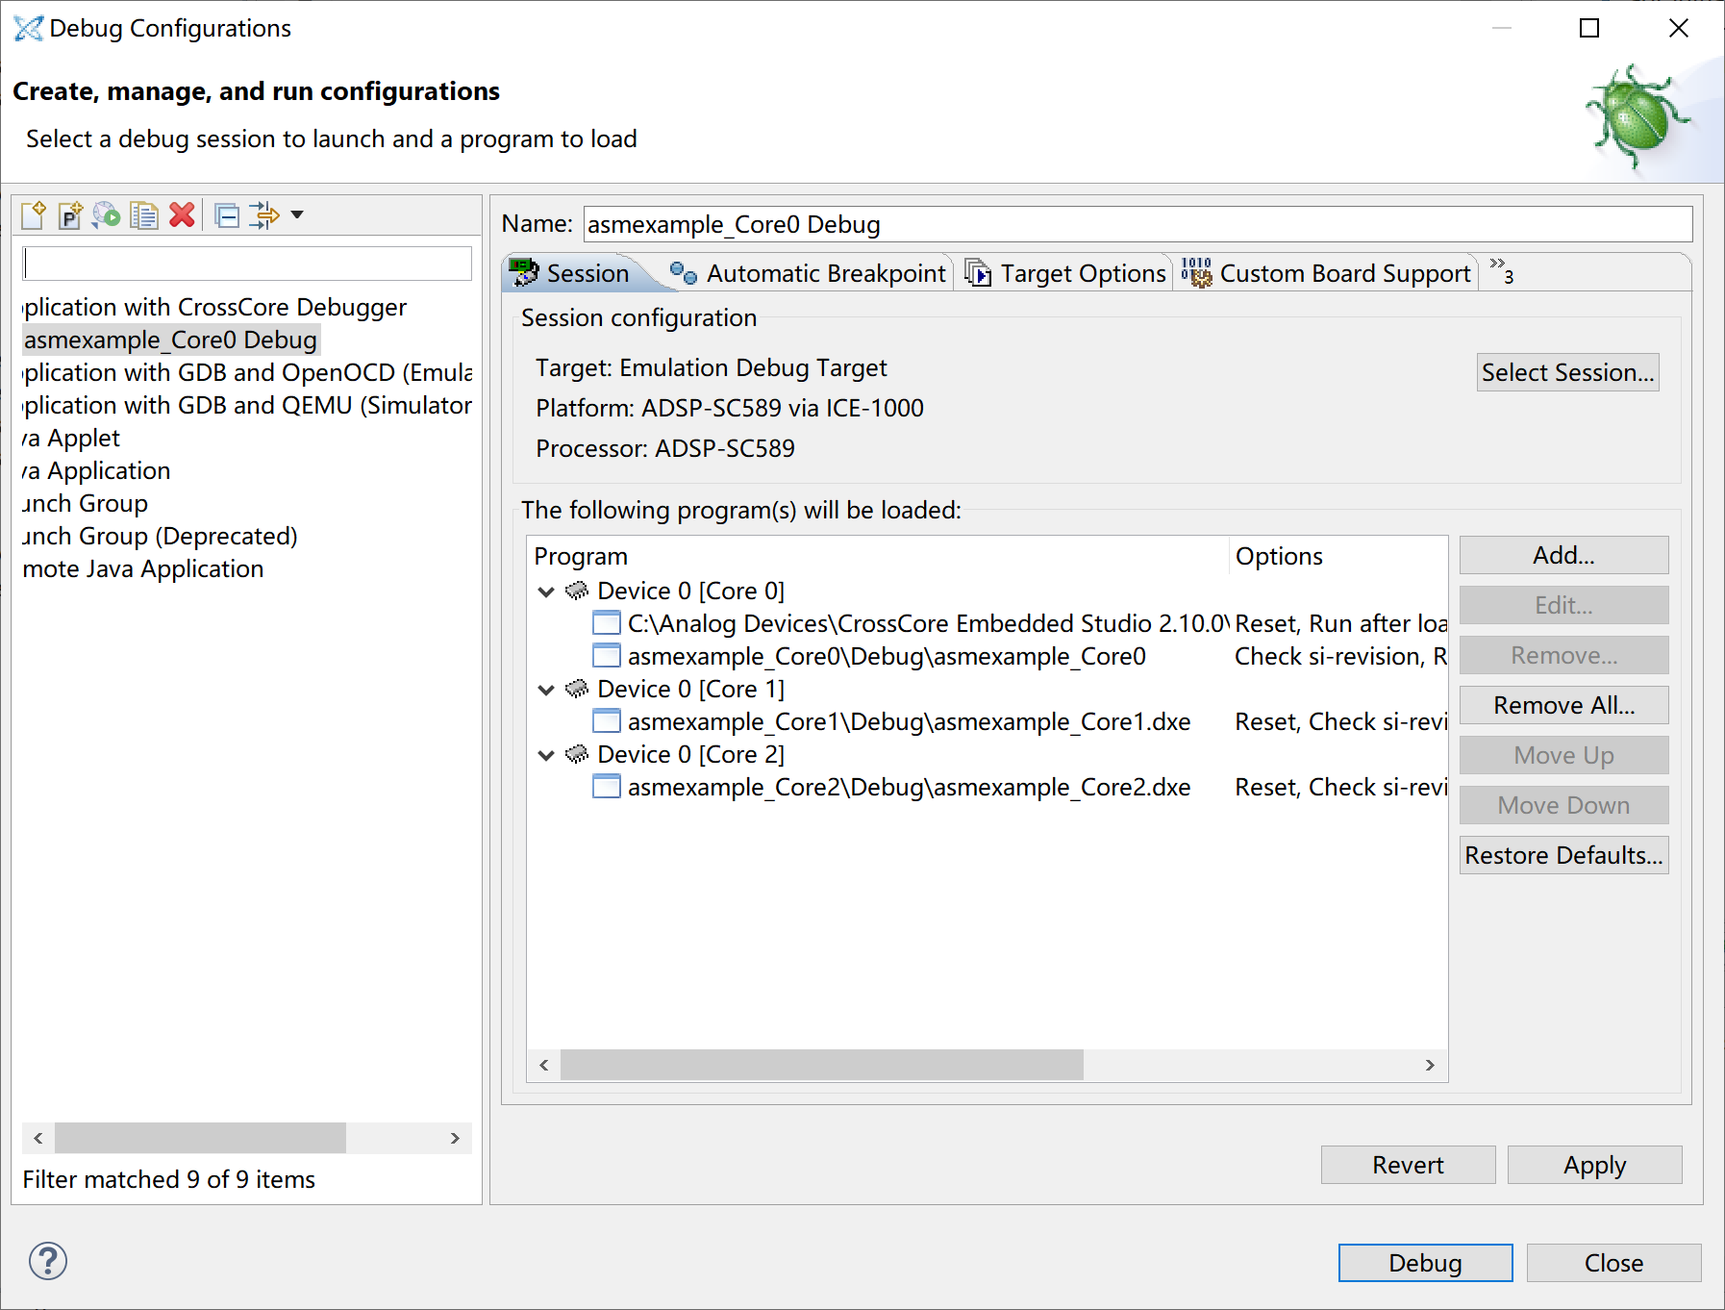
Task: Click 'Reset, Run after loa' options cell
Action: coord(1340,623)
